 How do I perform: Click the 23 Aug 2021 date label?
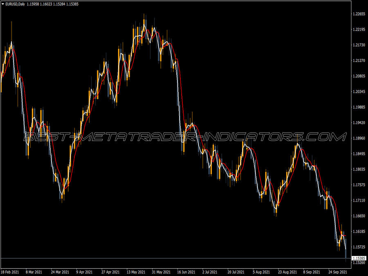tap(287, 272)
